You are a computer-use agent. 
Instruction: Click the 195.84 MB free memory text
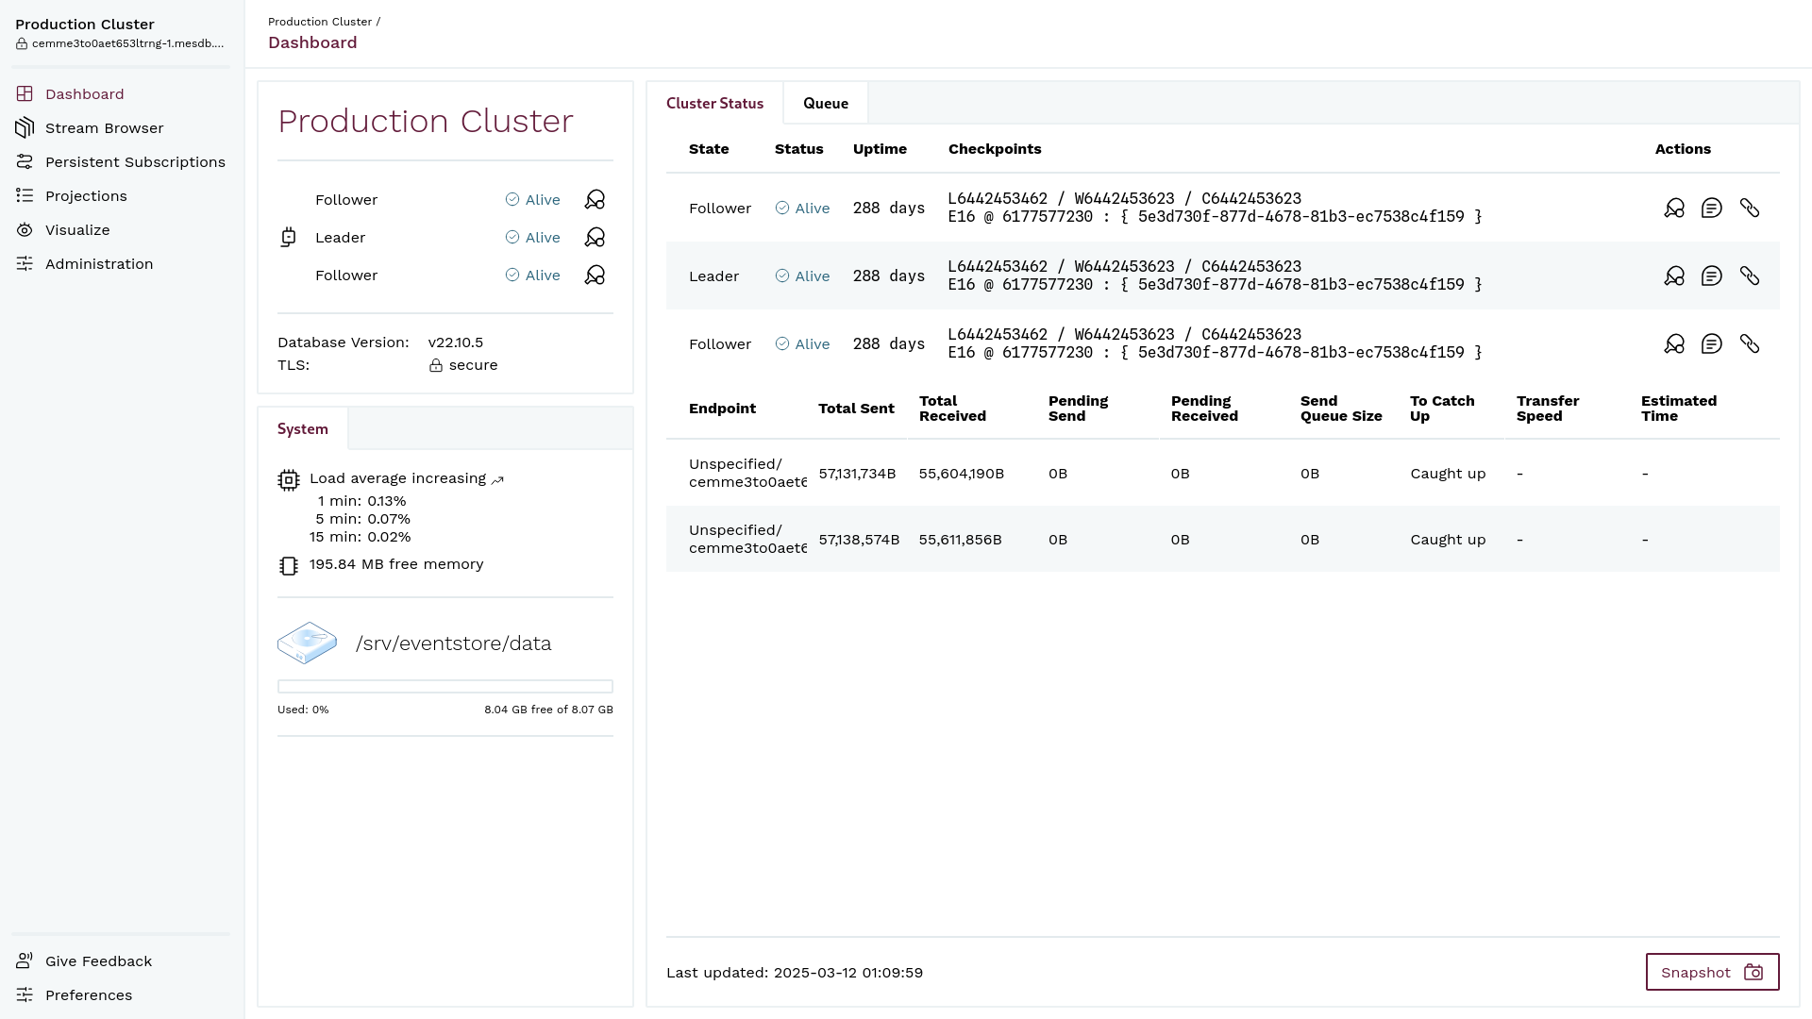click(x=396, y=564)
